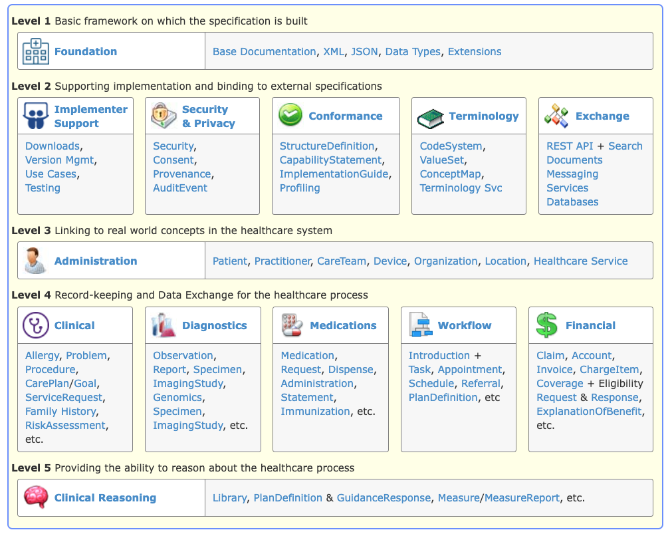Click the green Financial dollar sign icon

(547, 325)
